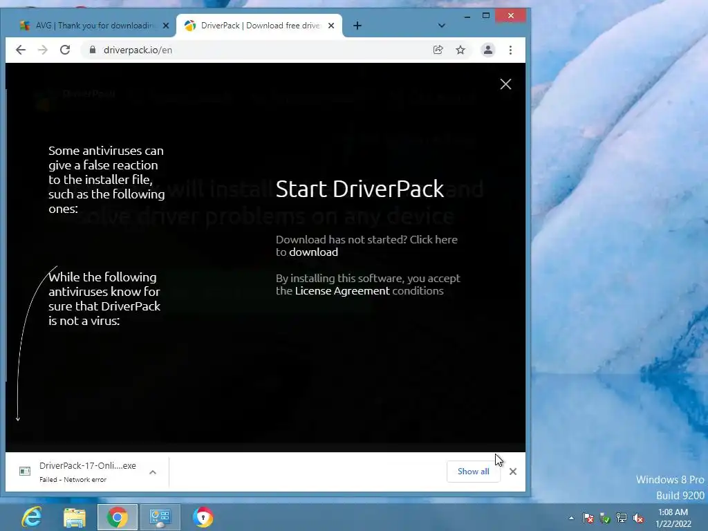The width and height of the screenshot is (708, 531).
Task: Click the exe file icon in downloads bar
Action: [25, 472]
